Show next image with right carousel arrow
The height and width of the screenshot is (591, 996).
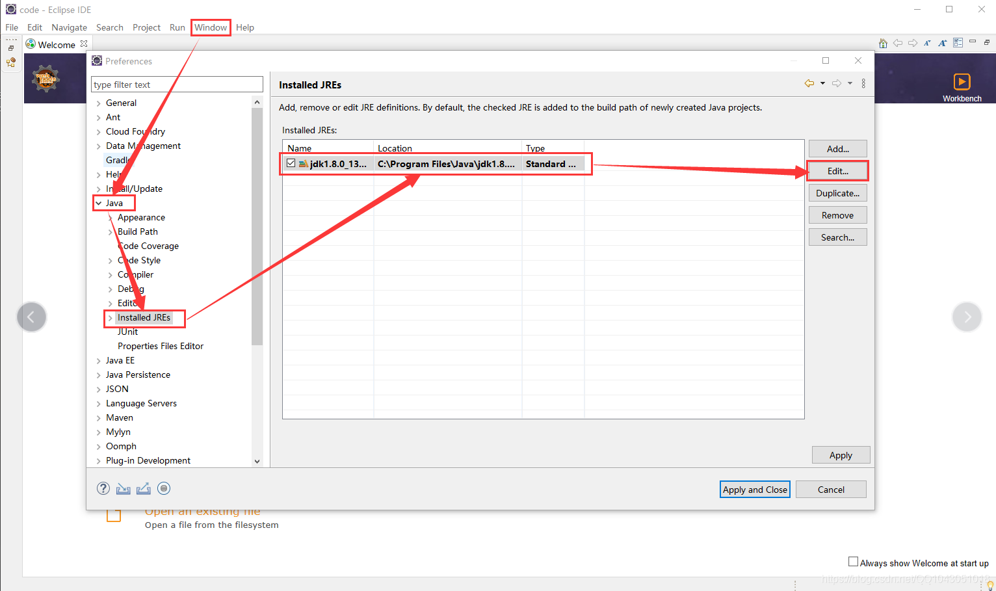967,317
